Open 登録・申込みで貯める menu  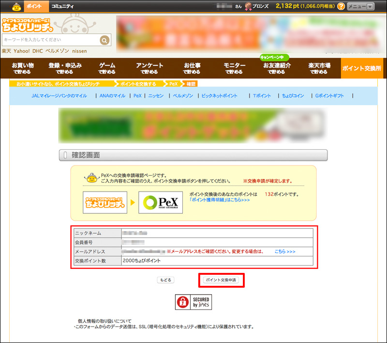point(65,68)
